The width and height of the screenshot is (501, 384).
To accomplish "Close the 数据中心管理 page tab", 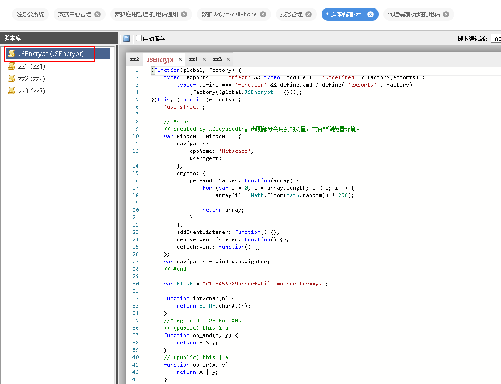I will 97,14.
